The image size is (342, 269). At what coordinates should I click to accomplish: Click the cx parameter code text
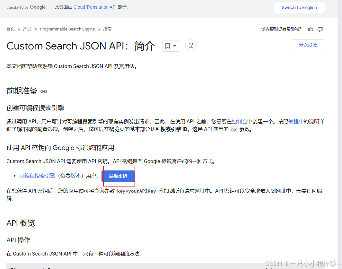[x=234, y=129]
